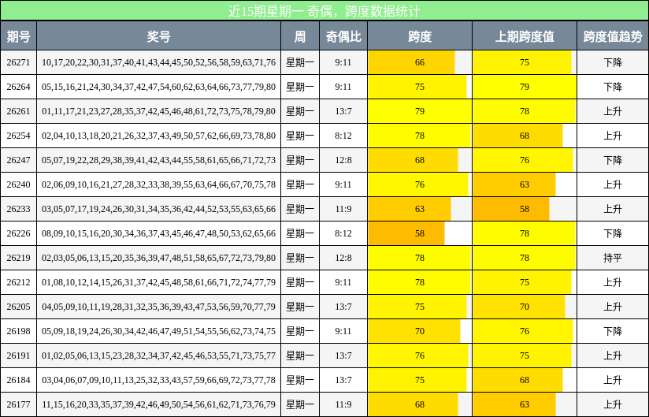Click the odd-even ratio 13:7 in row 26261

pos(343,111)
